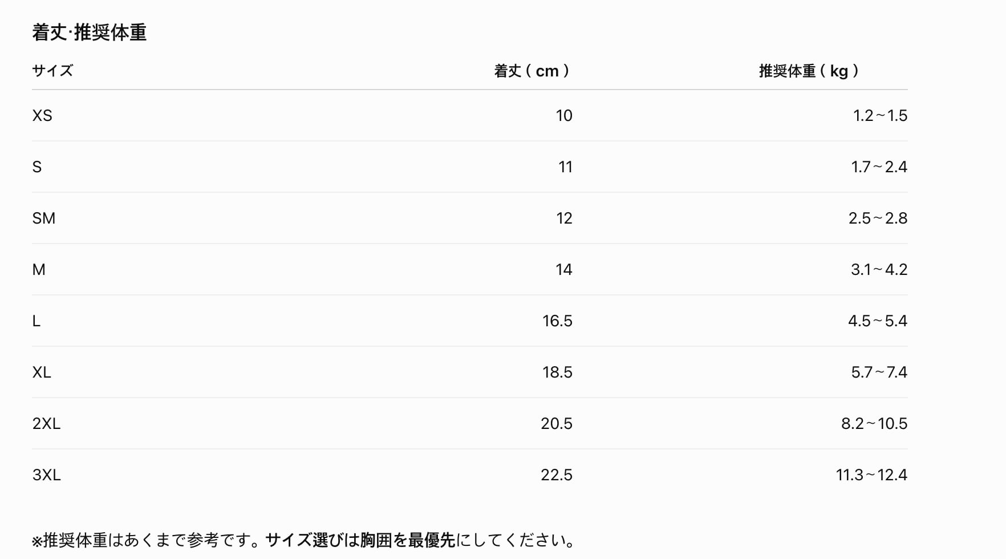The image size is (1006, 559).
Task: Click the 着丈·推奨体重 heading
Action: click(x=90, y=33)
